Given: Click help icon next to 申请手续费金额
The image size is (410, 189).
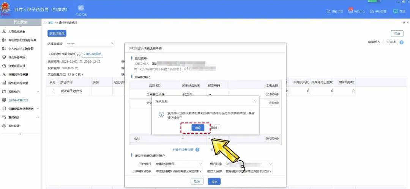Looking at the screenshot, I should [197, 150].
